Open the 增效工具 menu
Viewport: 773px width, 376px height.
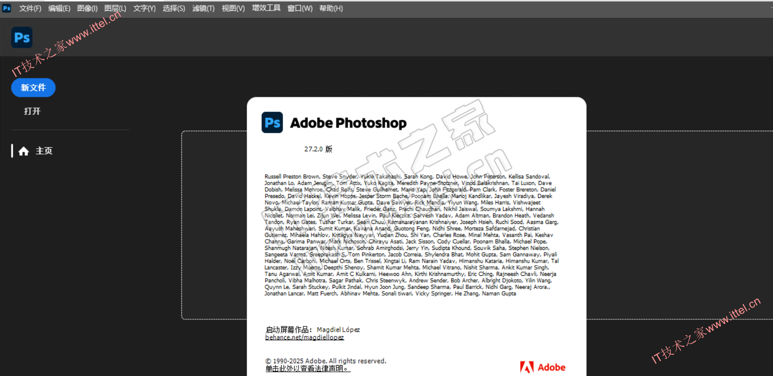click(x=266, y=8)
